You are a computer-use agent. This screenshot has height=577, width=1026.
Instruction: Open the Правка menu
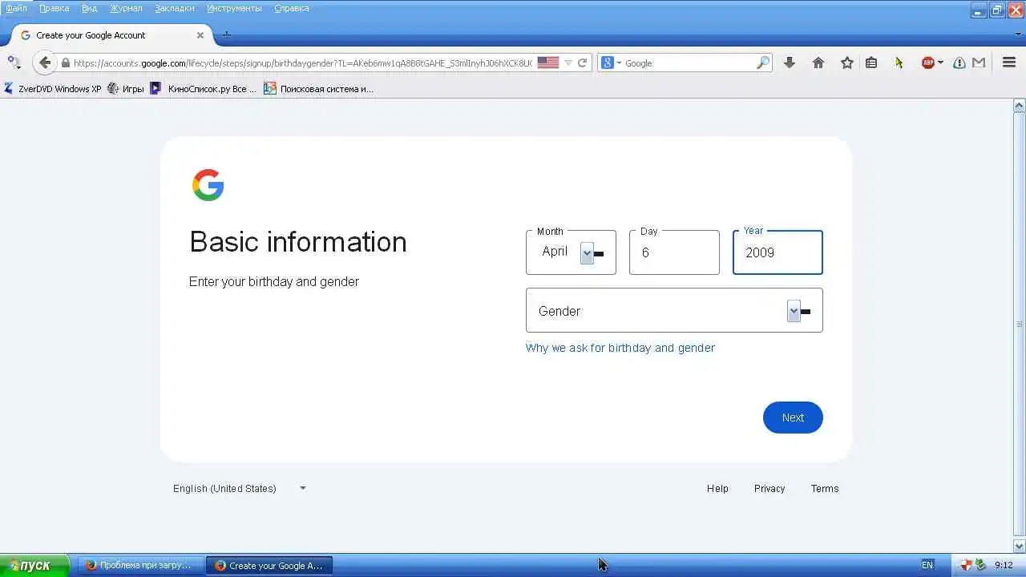[x=55, y=8]
